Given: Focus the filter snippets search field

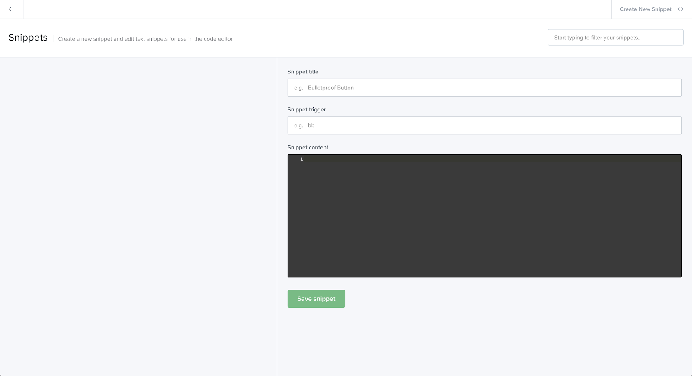Looking at the screenshot, I should (x=615, y=38).
